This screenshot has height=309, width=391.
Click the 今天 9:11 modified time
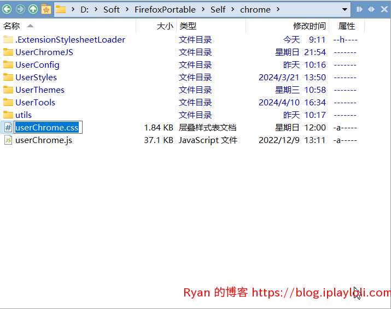point(304,40)
